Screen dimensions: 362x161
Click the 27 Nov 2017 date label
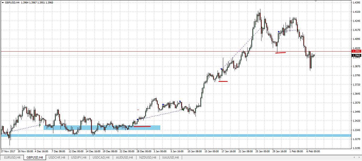8,151
